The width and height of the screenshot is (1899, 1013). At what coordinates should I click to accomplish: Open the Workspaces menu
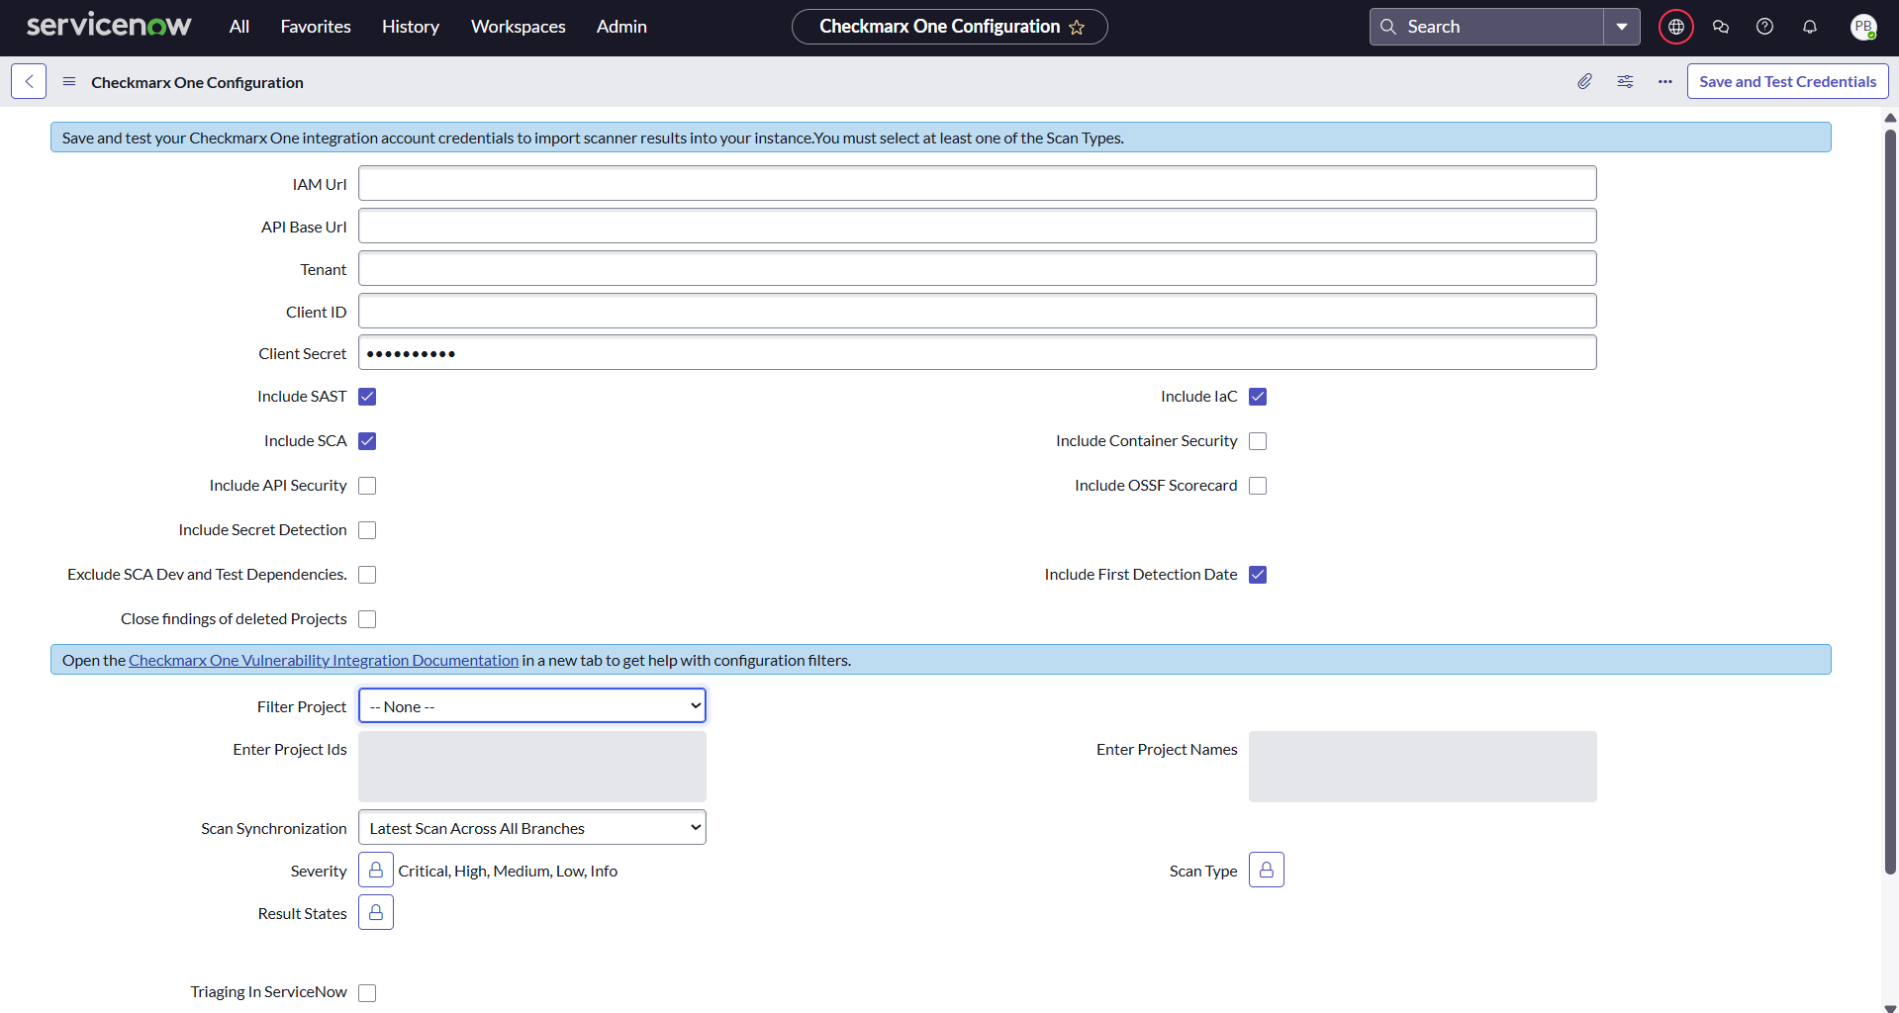518,27
